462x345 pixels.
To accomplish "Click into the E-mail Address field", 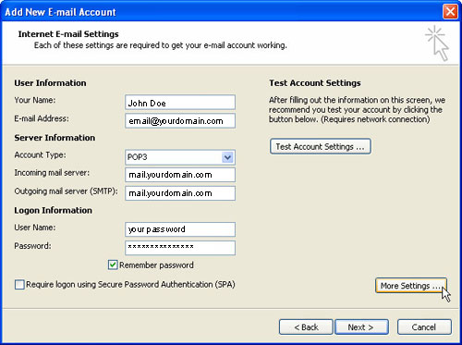I will [180, 120].
